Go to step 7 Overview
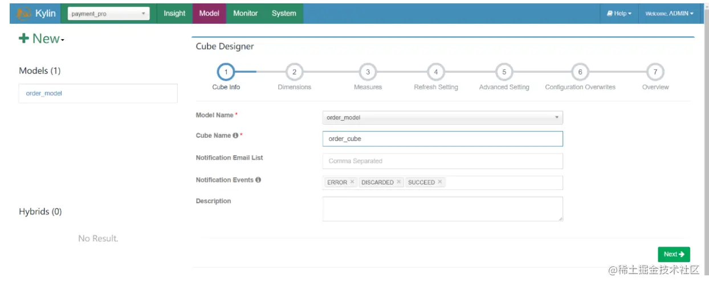The height and width of the screenshot is (285, 709). pos(655,72)
